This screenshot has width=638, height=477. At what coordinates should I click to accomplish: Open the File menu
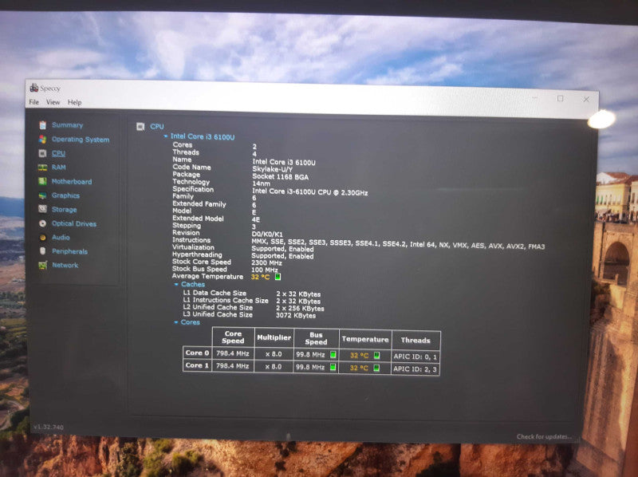[x=34, y=102]
